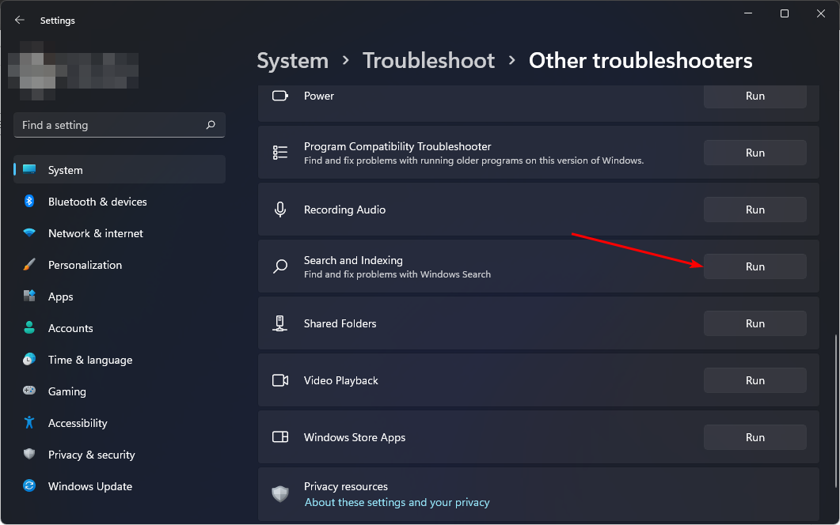Open Accounts settings

coord(120,327)
